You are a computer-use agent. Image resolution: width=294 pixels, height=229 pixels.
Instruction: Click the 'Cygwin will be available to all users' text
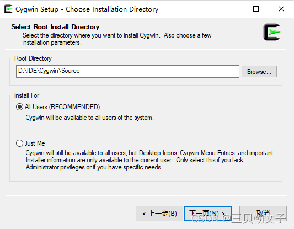89,118
